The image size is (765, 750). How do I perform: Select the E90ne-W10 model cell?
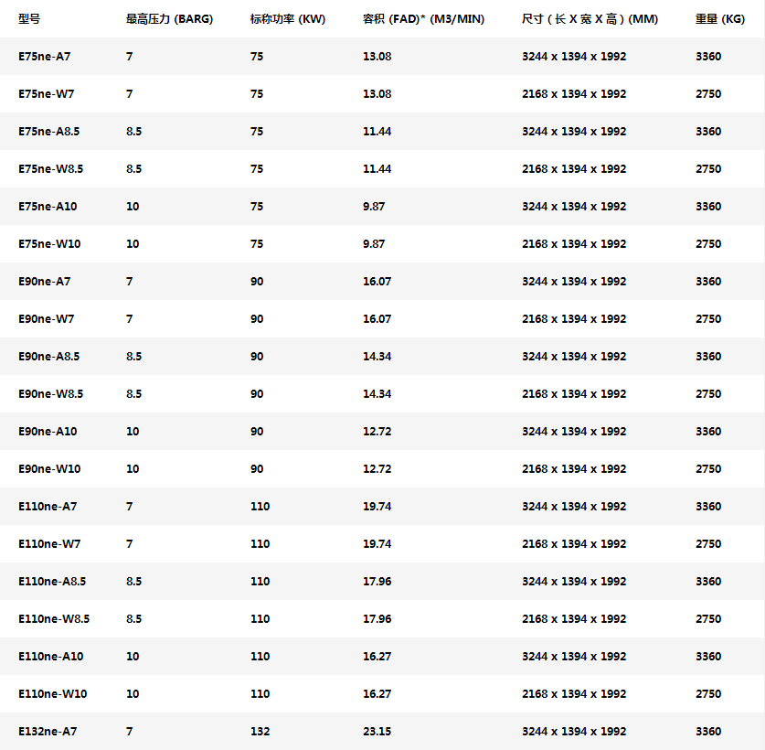click(x=49, y=469)
